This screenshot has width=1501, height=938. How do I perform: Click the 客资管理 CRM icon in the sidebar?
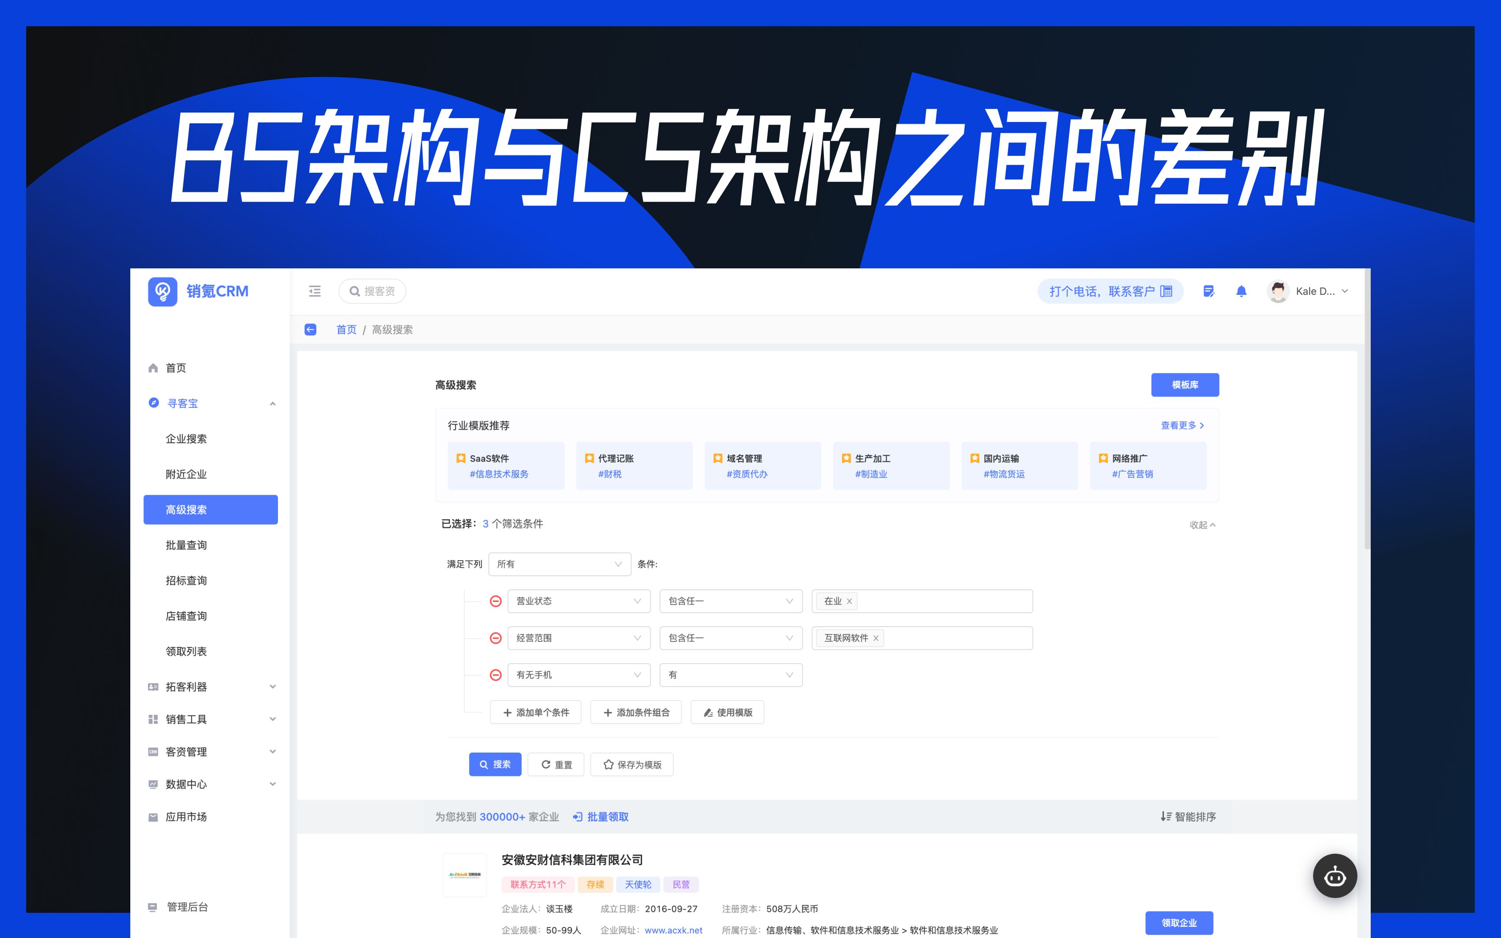point(153,751)
